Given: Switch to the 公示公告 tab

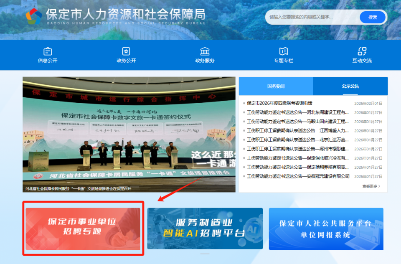Looking at the screenshot, I should [350, 85].
